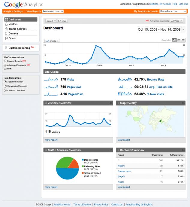Click the world map overlay
Screen dimensions: 190x207
[x=151, y=121]
